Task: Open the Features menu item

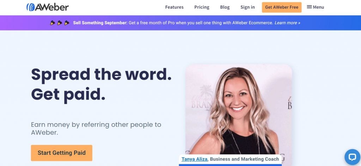Action: (x=174, y=7)
